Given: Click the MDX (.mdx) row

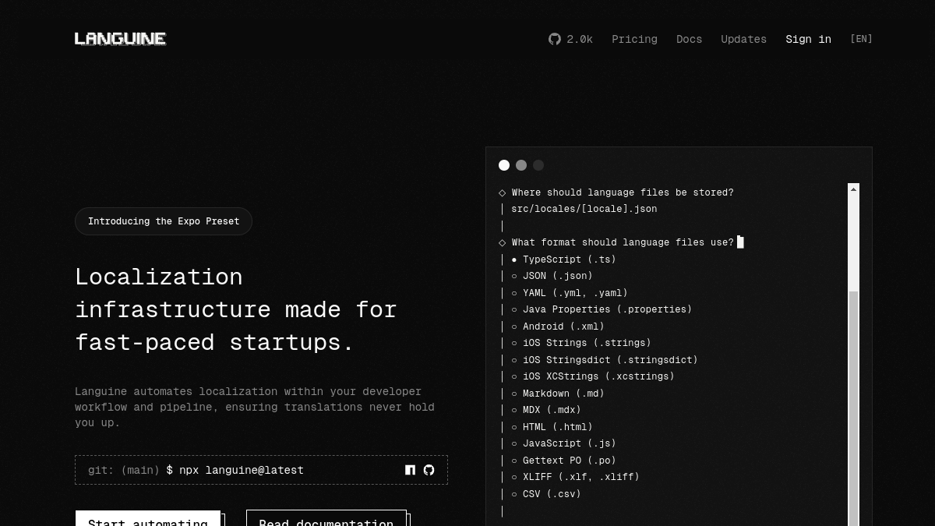Looking at the screenshot, I should tap(546, 410).
